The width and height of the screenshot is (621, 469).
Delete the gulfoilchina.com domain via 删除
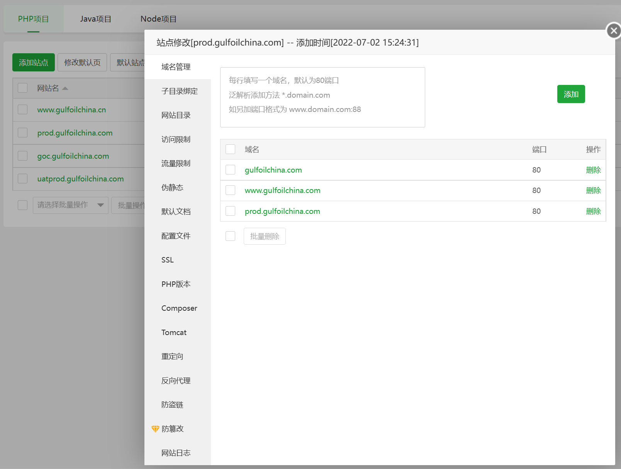click(x=593, y=170)
